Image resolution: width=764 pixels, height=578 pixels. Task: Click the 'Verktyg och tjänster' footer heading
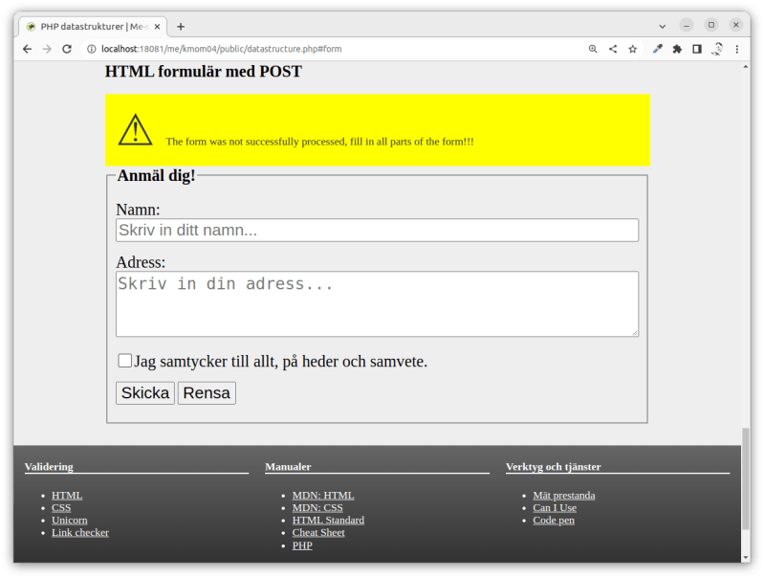pyautogui.click(x=553, y=467)
